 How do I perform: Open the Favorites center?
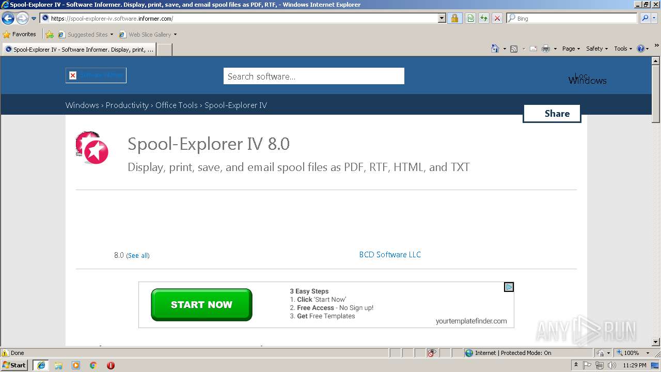[x=19, y=34]
